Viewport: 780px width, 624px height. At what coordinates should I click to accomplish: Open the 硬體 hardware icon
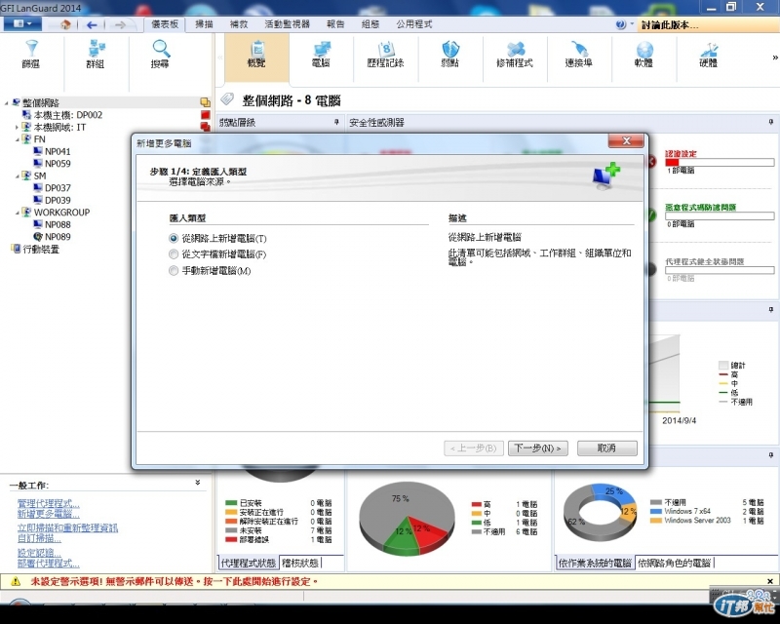(x=709, y=55)
